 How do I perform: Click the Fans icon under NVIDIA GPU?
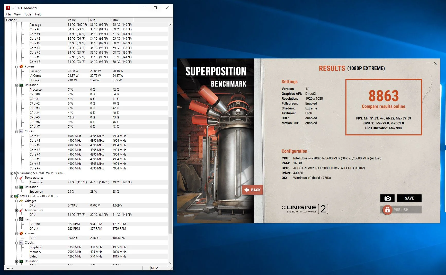21,219
